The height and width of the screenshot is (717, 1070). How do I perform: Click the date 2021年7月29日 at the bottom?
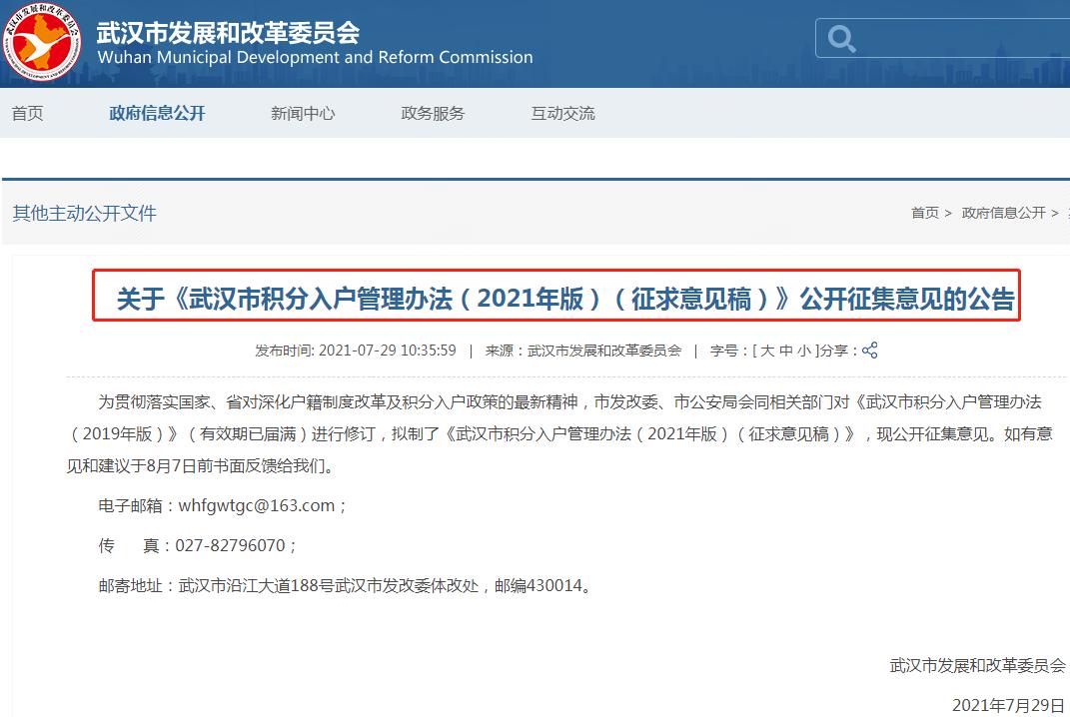1008,705
